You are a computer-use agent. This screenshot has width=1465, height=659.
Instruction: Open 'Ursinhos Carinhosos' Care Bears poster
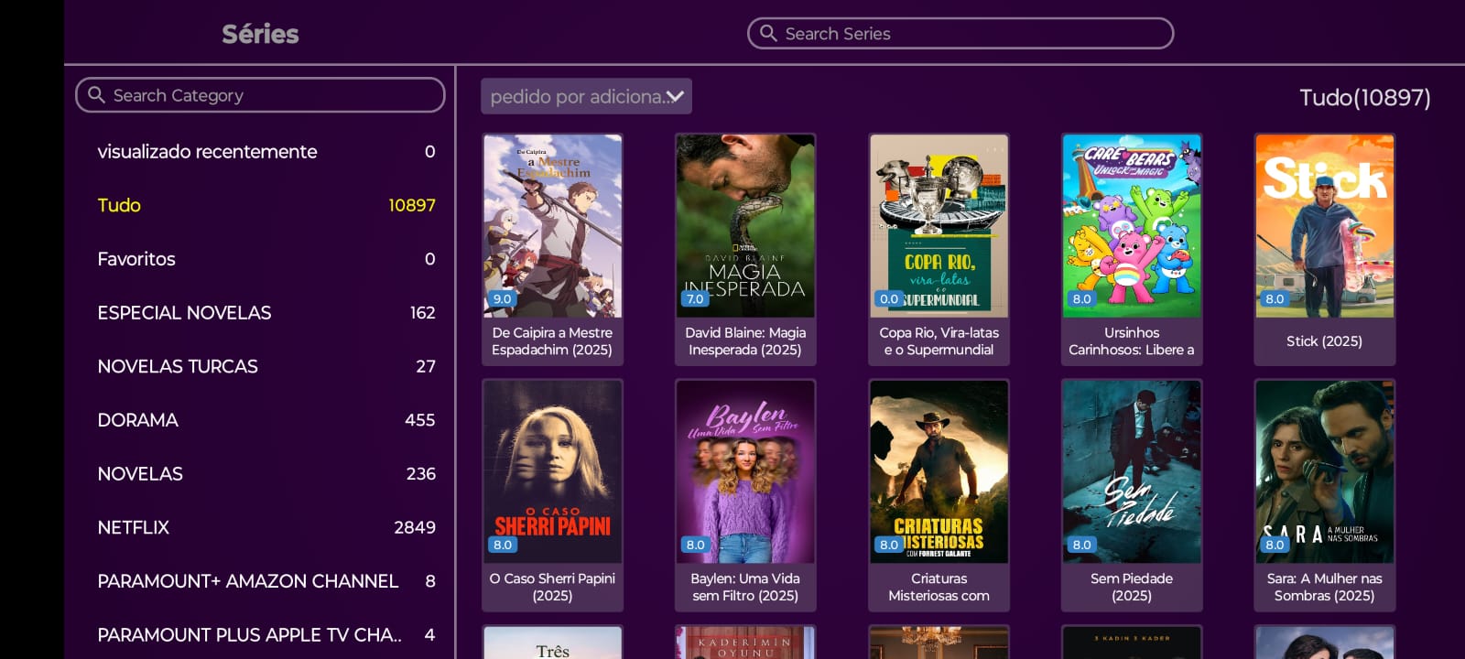pos(1132,226)
